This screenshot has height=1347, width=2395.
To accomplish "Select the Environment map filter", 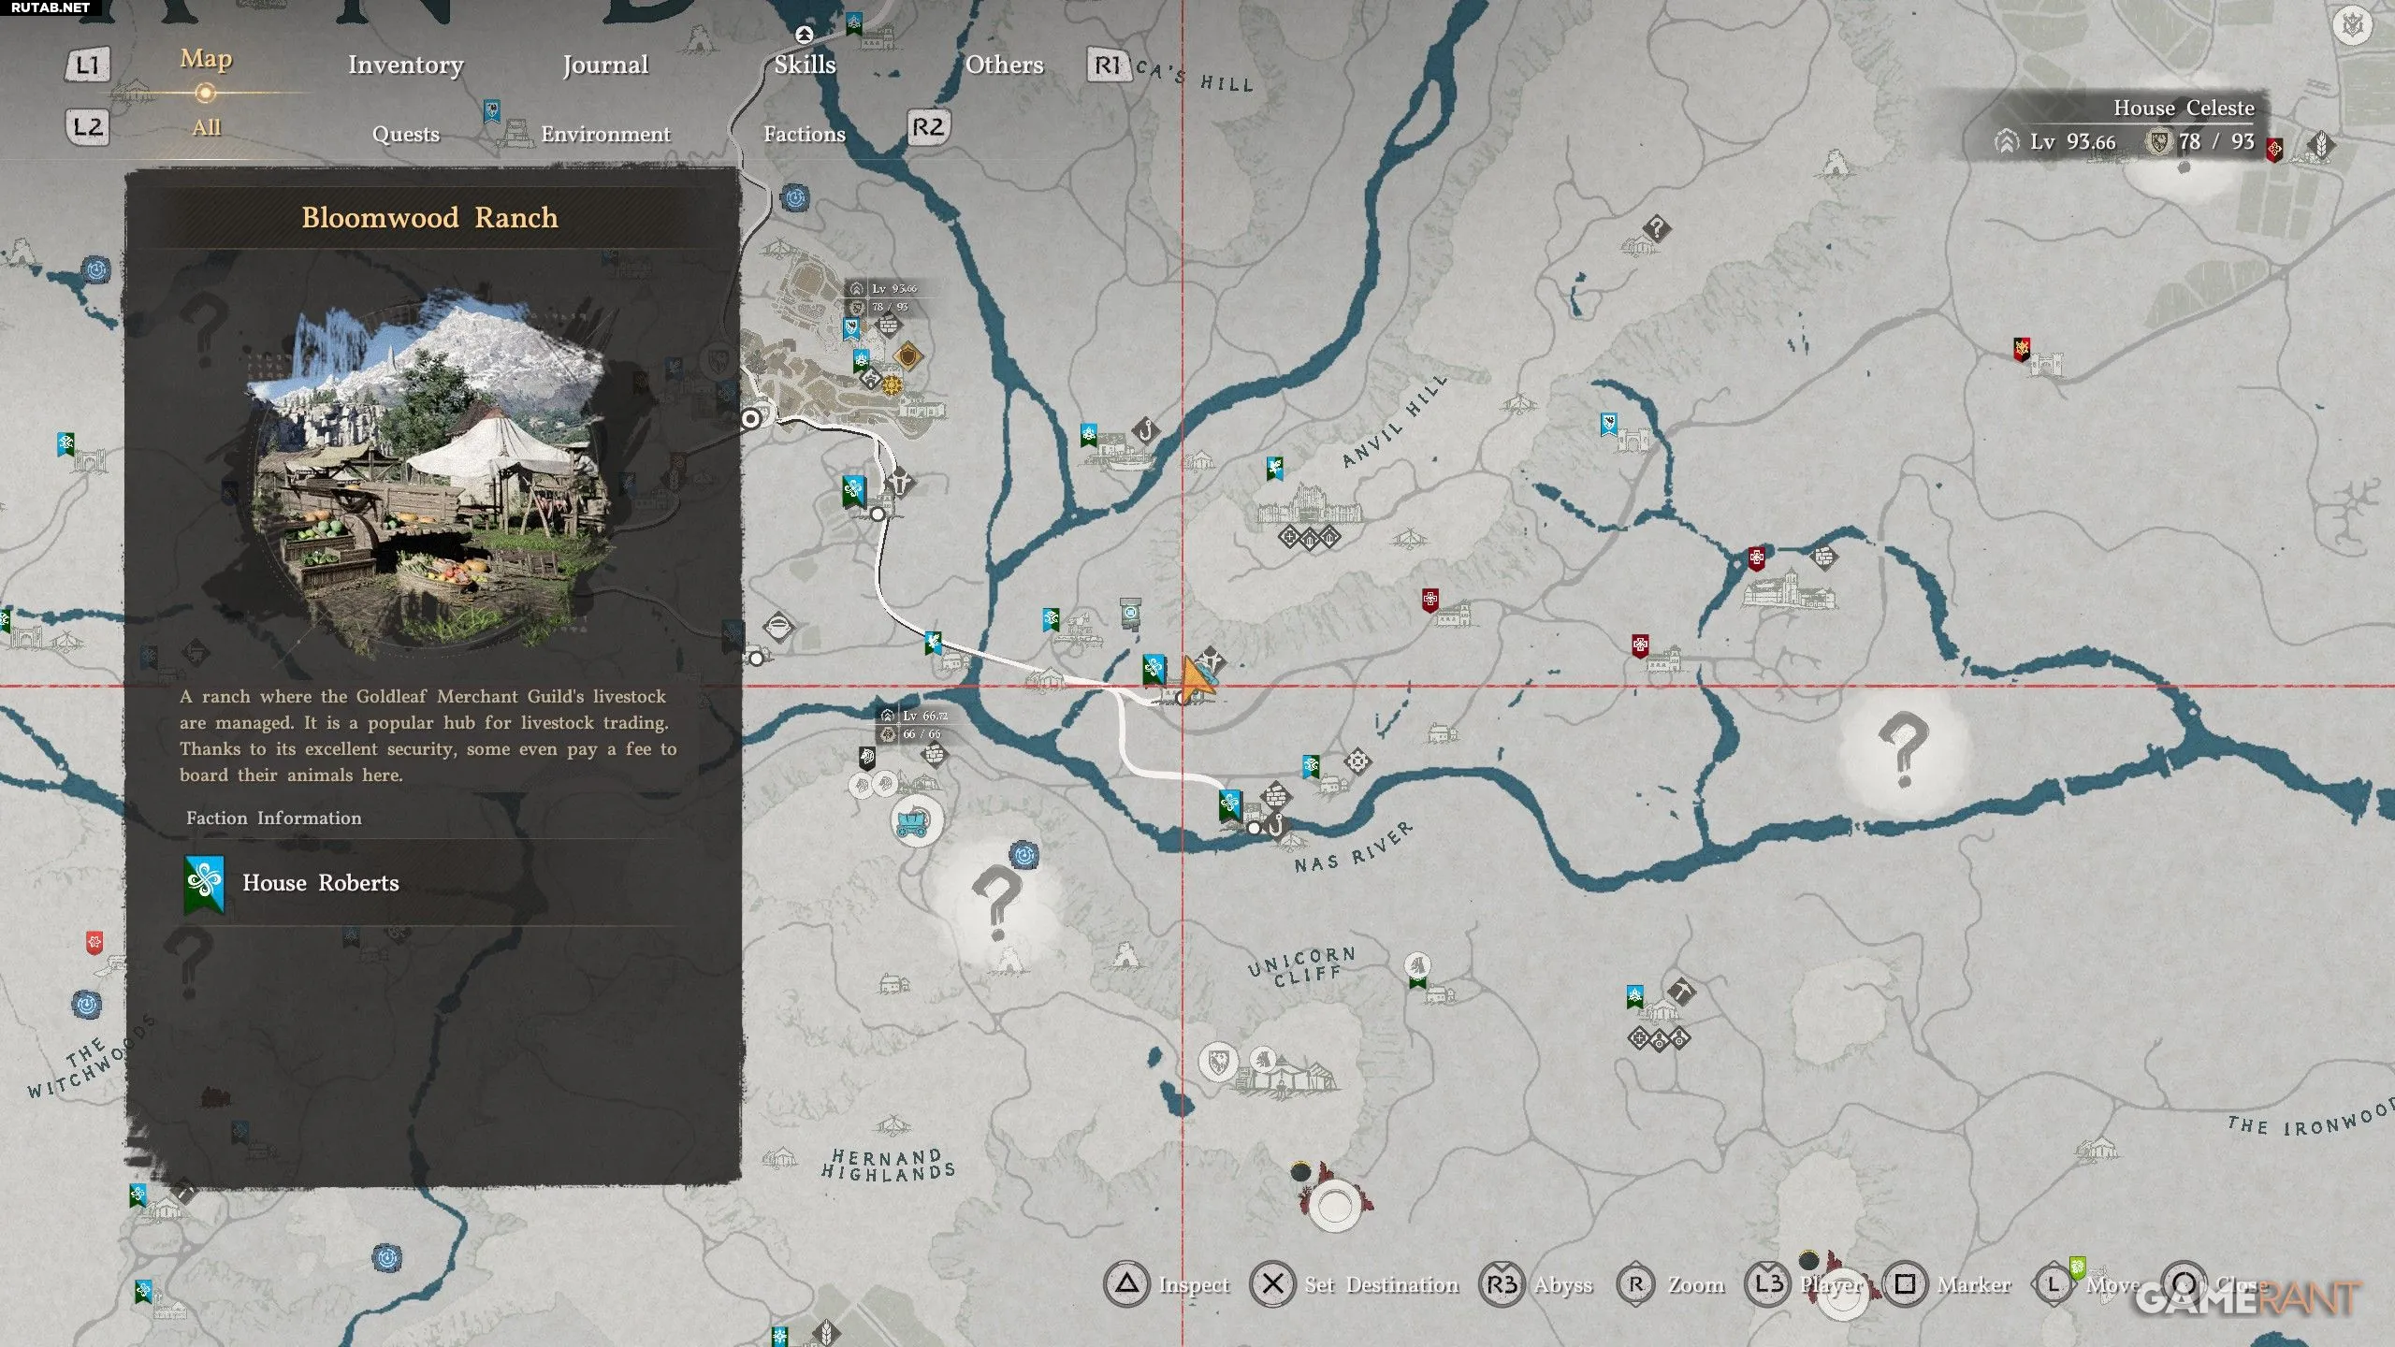I will coord(605,134).
